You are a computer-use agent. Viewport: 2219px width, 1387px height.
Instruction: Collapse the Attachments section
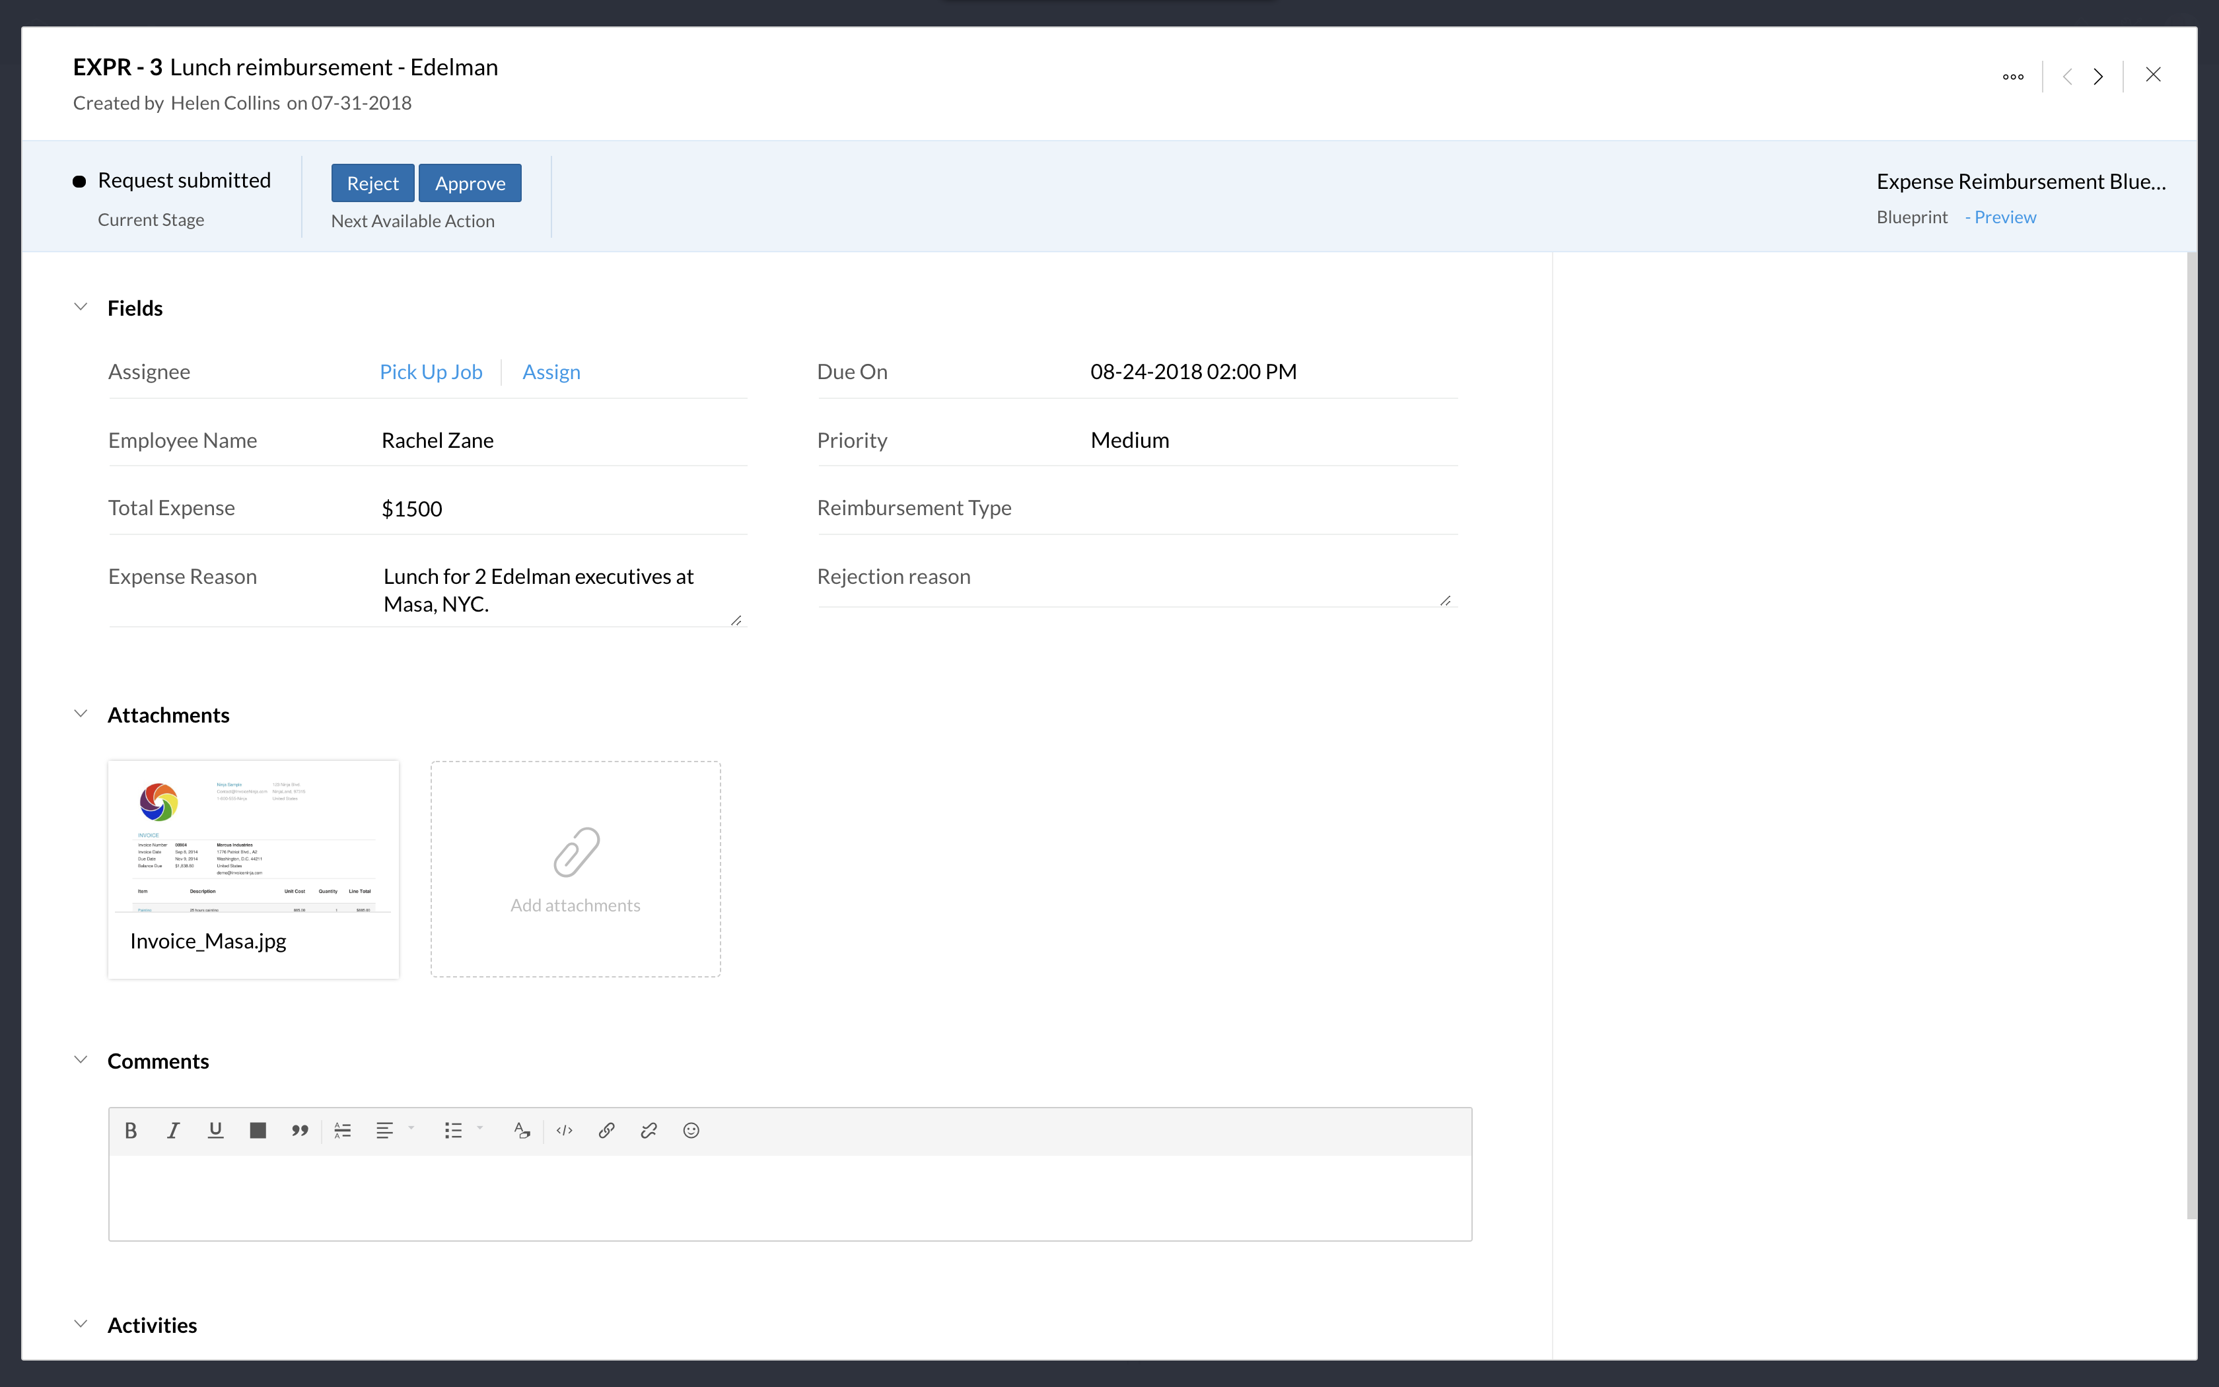coord(81,714)
